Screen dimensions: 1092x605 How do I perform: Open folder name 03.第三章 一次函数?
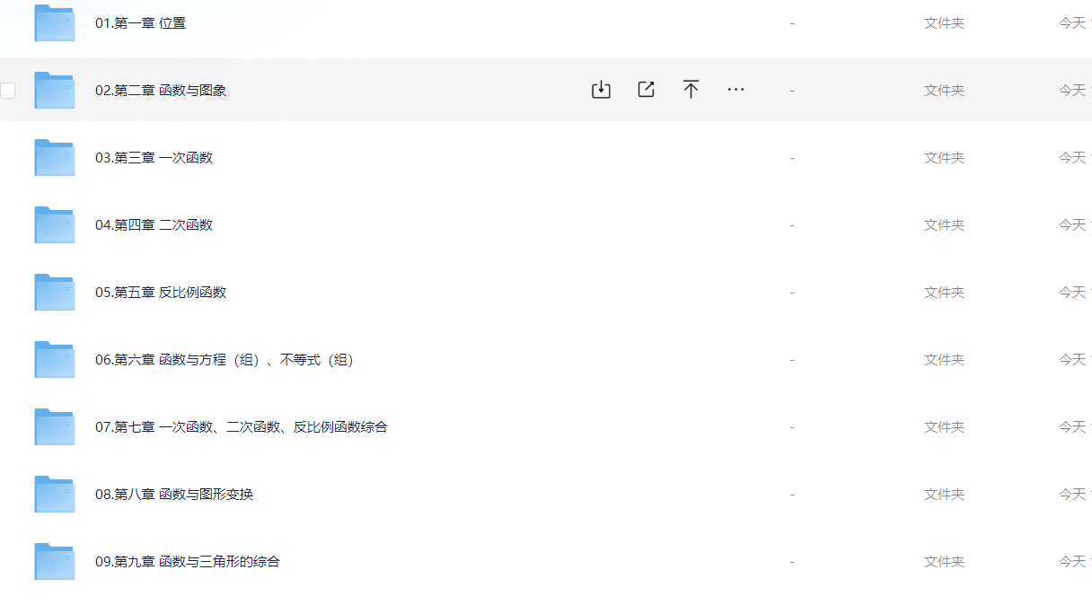click(x=154, y=158)
